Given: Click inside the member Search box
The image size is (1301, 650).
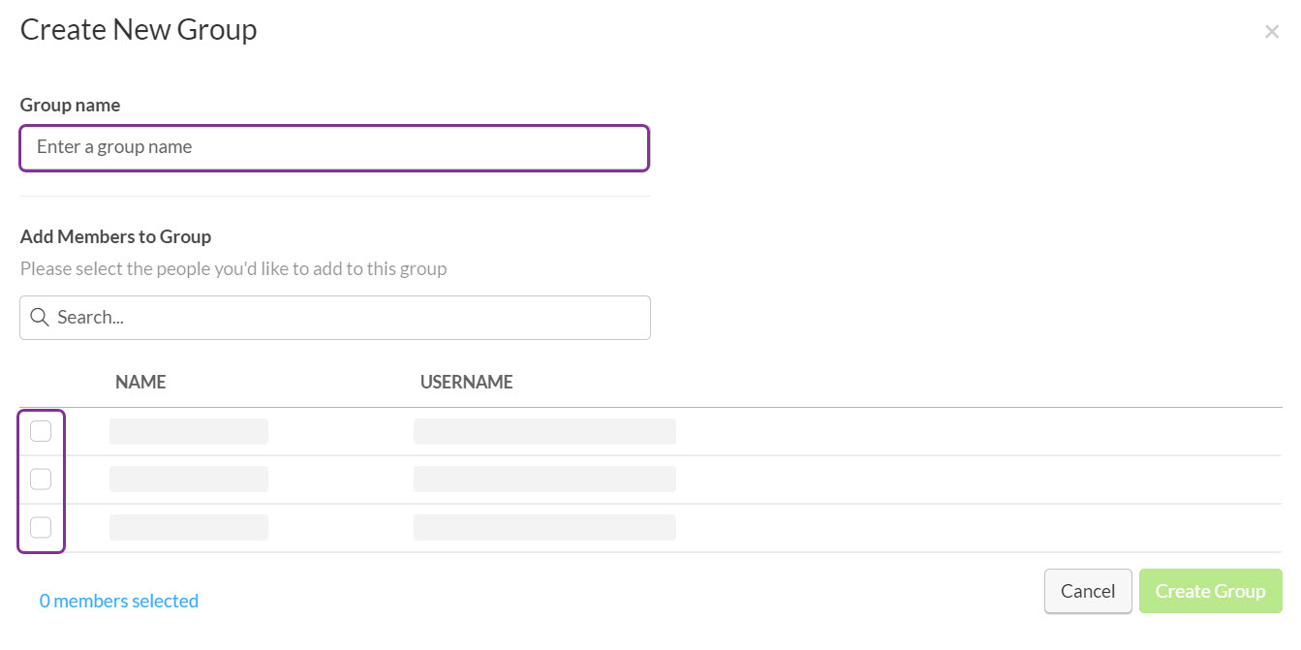Looking at the screenshot, I should [334, 317].
